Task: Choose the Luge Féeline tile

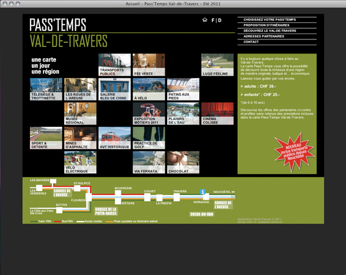Action: (217, 65)
